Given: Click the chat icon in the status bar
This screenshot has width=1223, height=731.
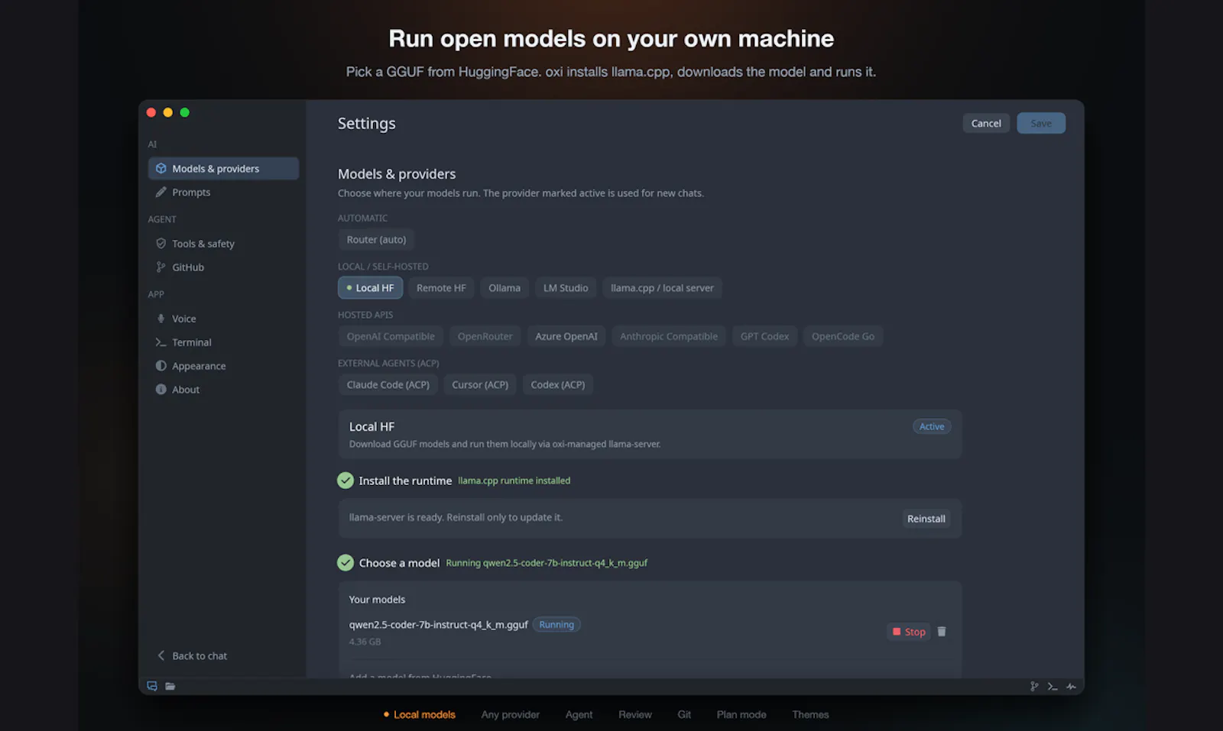Looking at the screenshot, I should 152,686.
